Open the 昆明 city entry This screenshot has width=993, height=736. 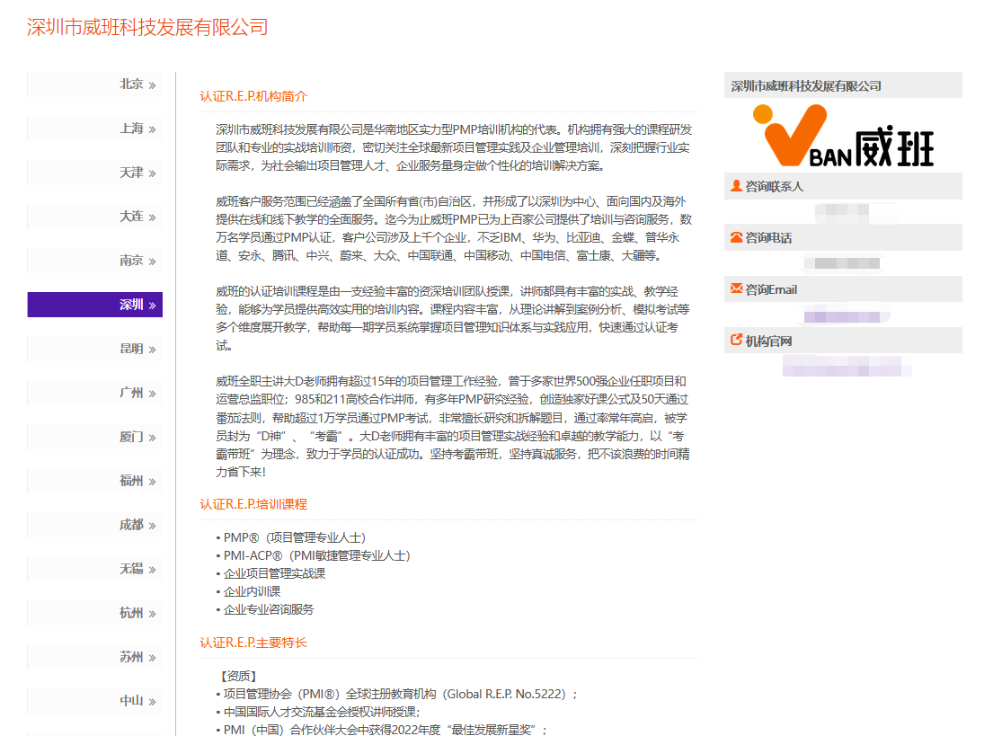(x=95, y=349)
